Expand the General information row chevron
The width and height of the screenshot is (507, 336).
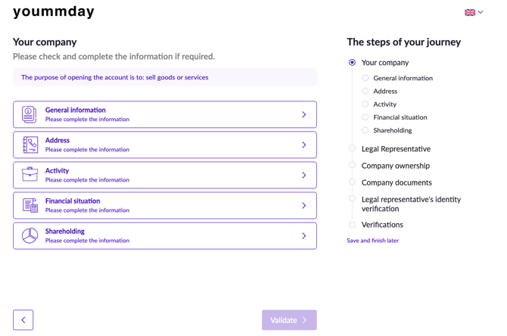(x=304, y=114)
